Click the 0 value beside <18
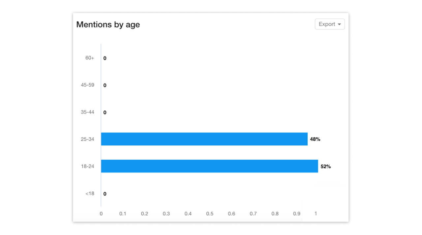 [x=105, y=194]
